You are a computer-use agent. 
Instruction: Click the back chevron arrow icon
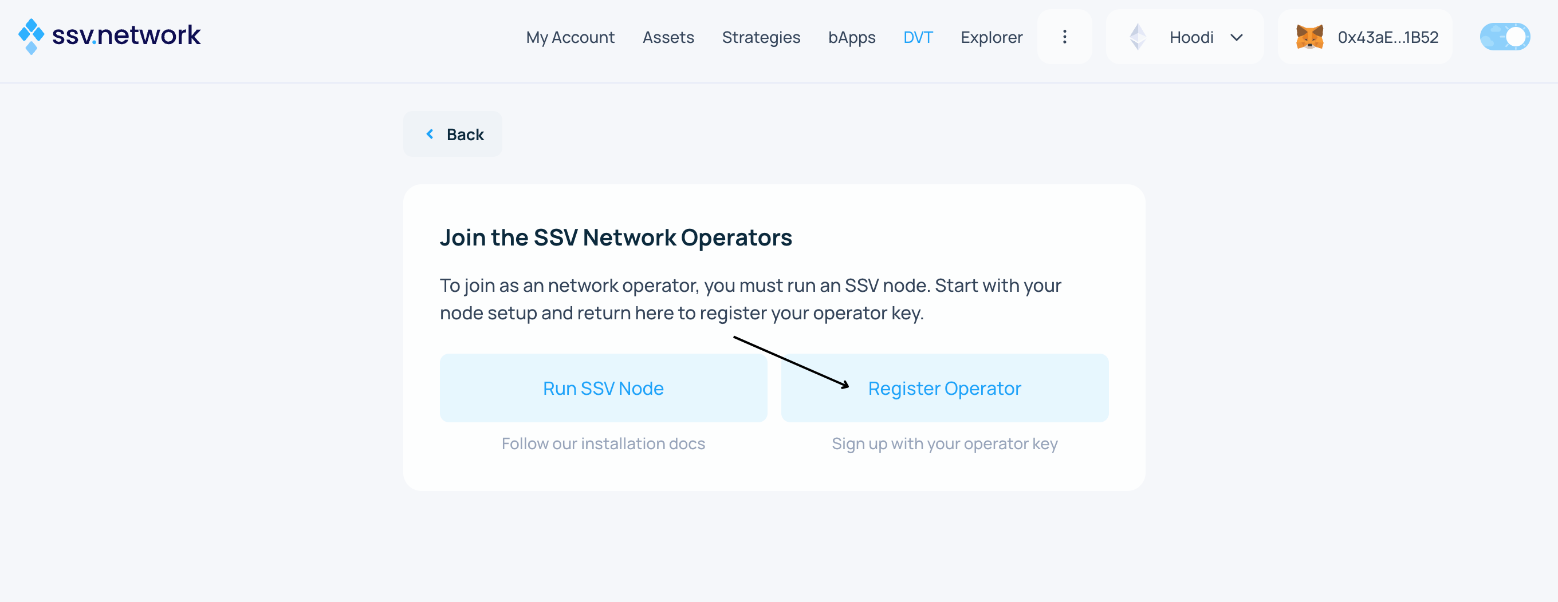430,133
